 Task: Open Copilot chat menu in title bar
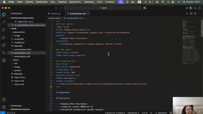click(145, 8)
